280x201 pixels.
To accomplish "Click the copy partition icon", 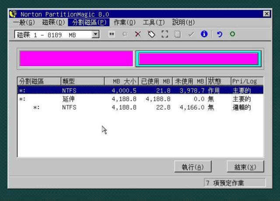I will point(178,34).
